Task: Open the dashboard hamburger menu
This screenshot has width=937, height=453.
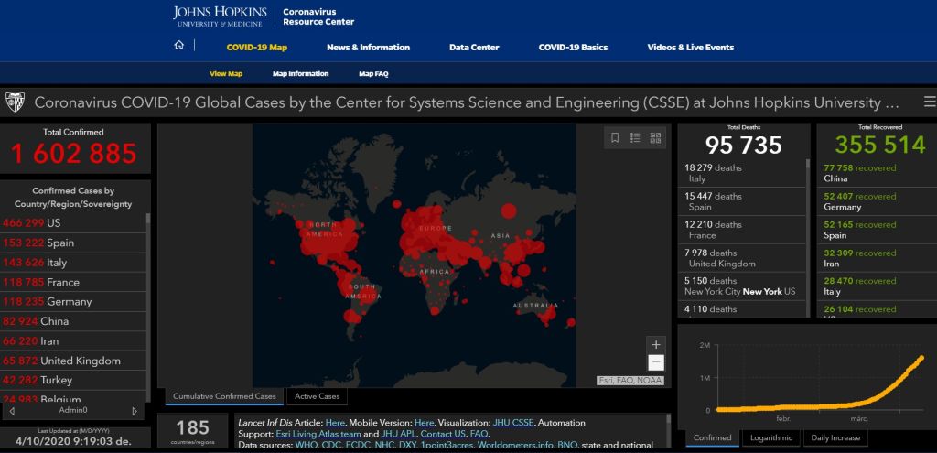Action: pyautogui.click(x=930, y=102)
